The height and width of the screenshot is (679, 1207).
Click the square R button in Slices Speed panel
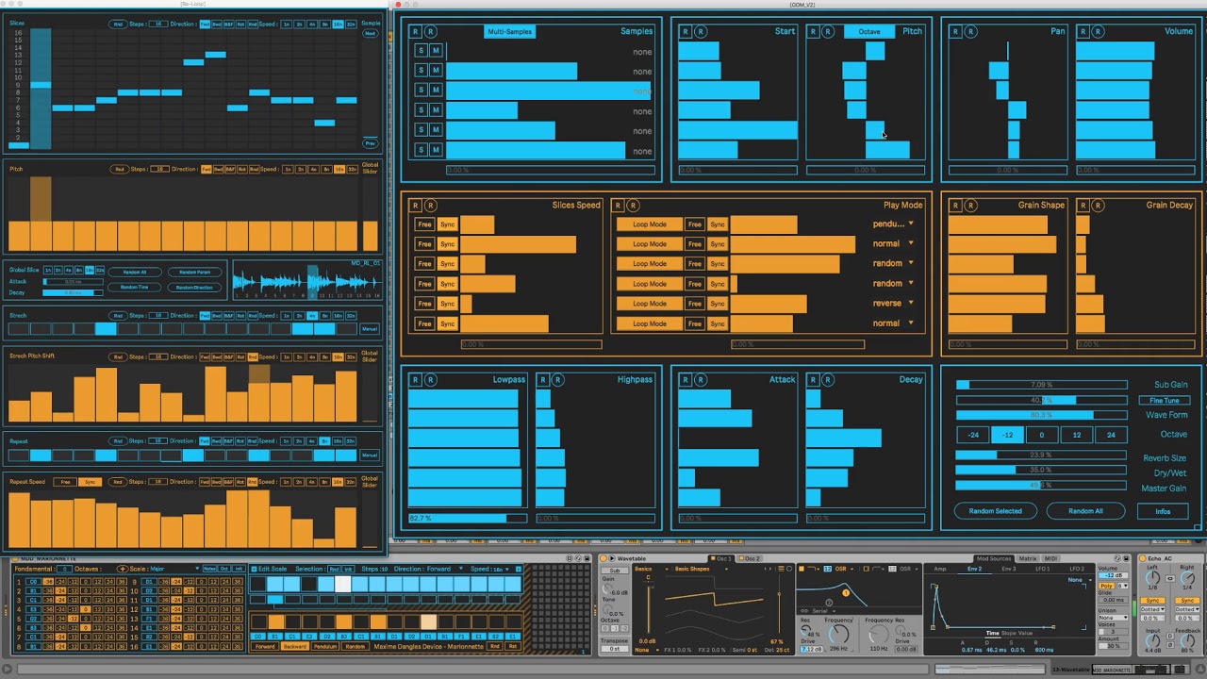416,205
